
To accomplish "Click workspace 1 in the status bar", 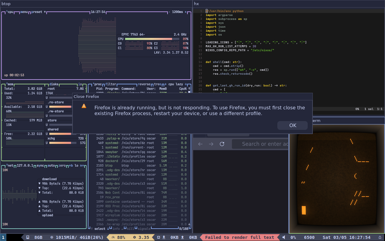I will tap(3, 237).
